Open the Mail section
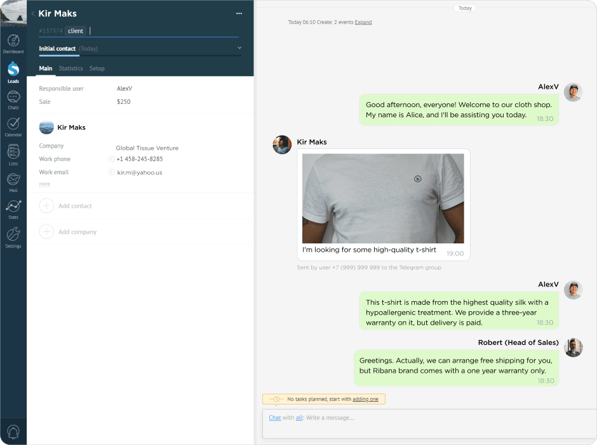 [x=13, y=182]
